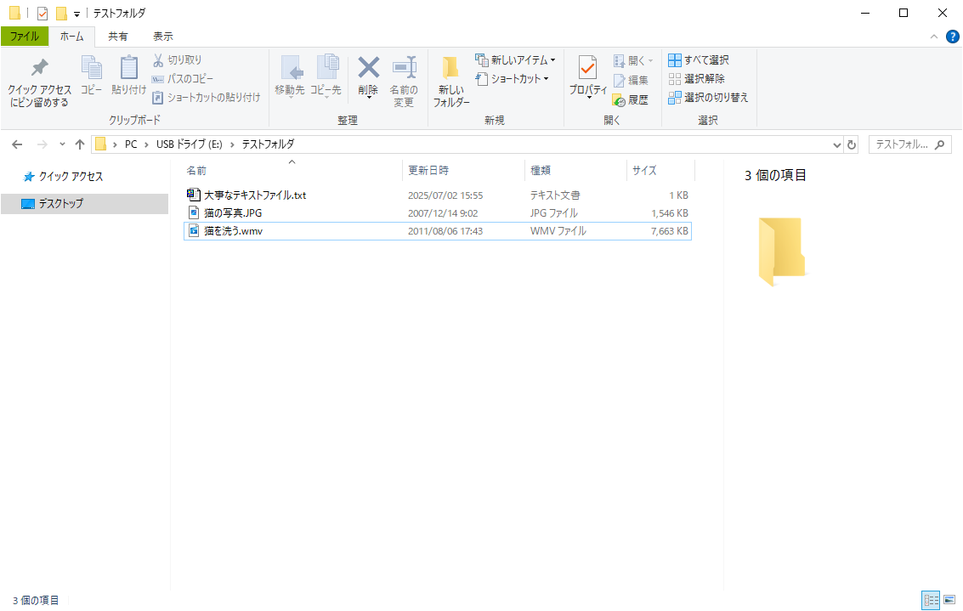963x611 pixels.
Task: Click New folder icon in quick access toolbar
Action: (61, 13)
